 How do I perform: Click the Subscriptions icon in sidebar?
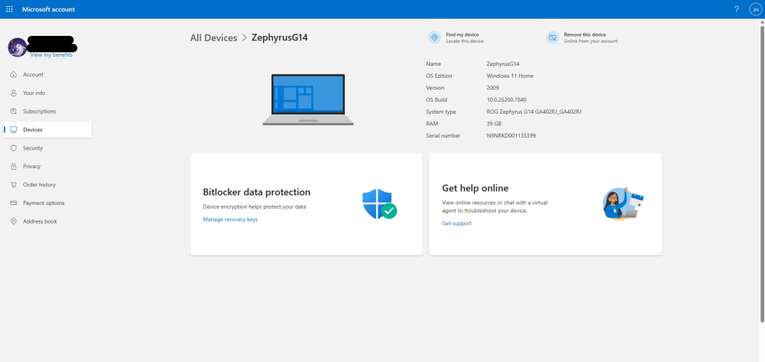tap(13, 111)
